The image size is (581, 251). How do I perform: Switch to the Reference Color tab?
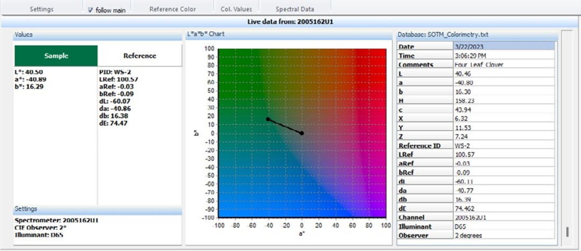(x=173, y=9)
